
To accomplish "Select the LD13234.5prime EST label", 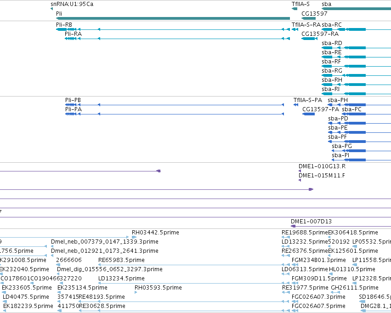I will click(121, 279).
